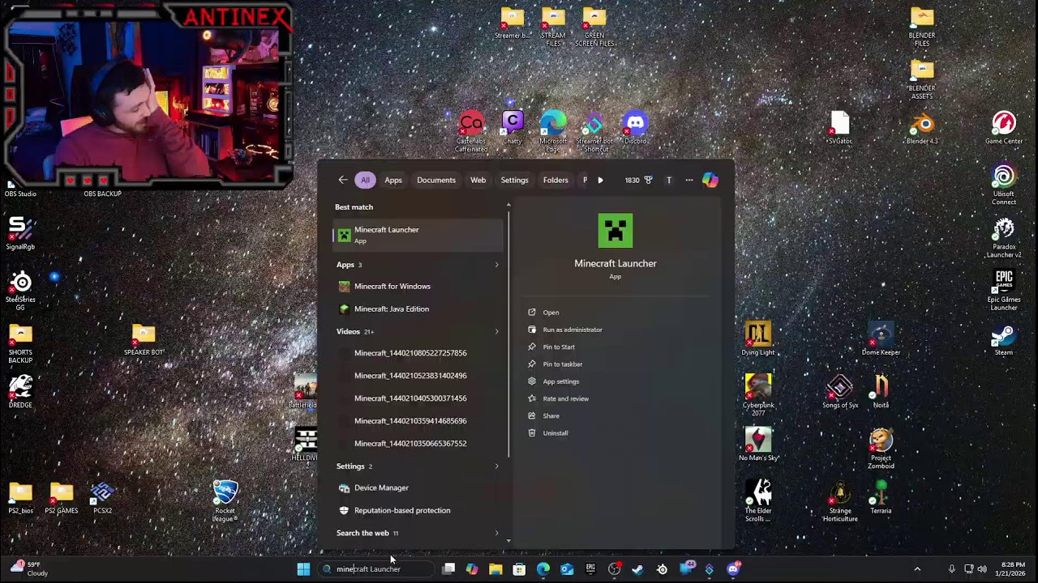Open Copilot icon on the taskbar
This screenshot has height=583, width=1038.
pos(472,569)
